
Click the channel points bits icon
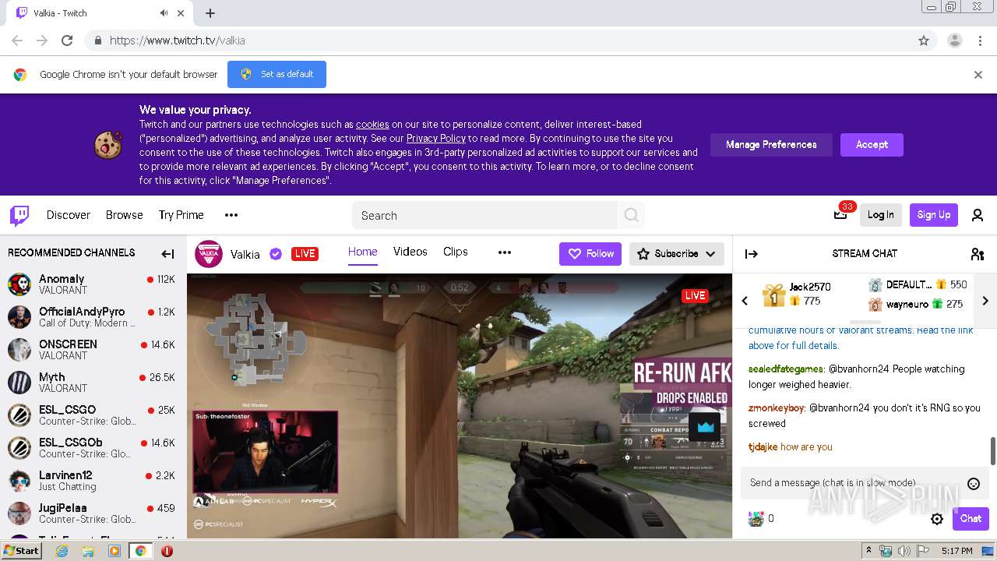pyautogui.click(x=756, y=519)
